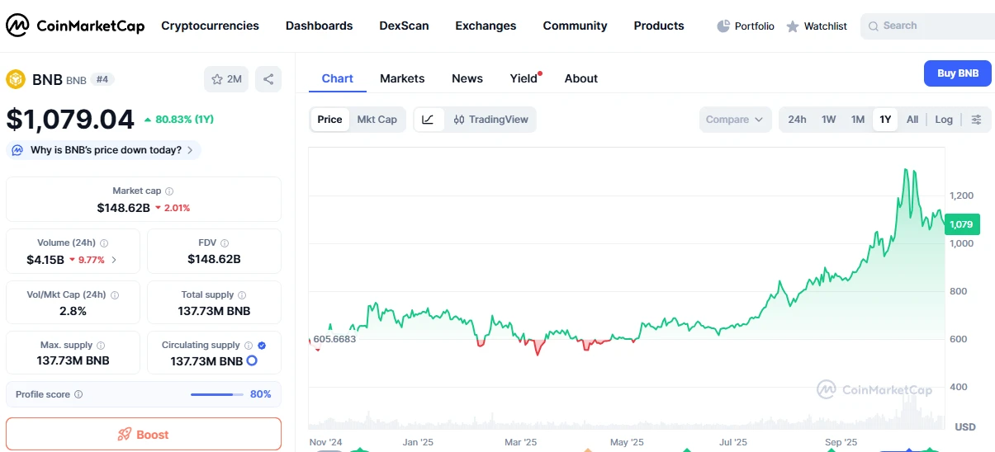Expand Volume (24h) details chevron
The width and height of the screenshot is (995, 452).
click(113, 260)
